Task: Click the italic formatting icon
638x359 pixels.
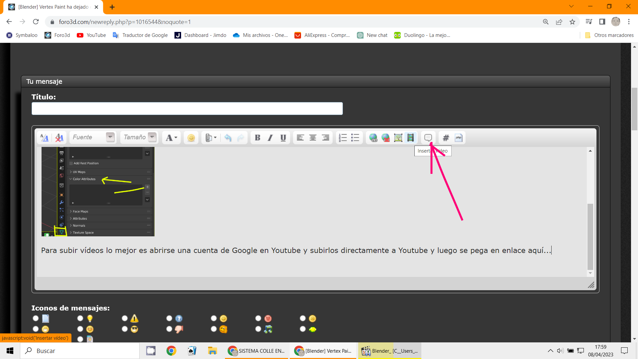Action: pos(270,138)
